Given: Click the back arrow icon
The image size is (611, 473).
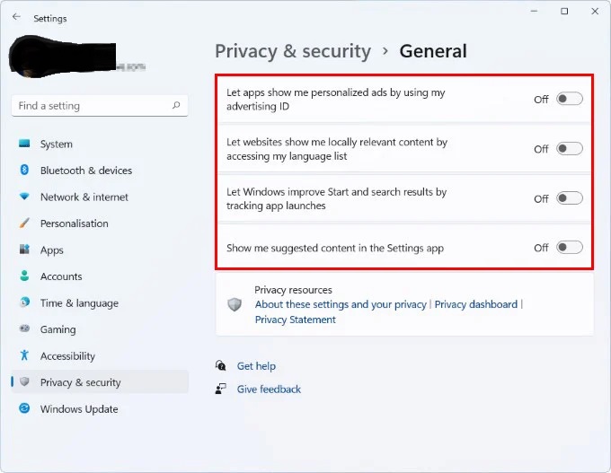Looking at the screenshot, I should [x=16, y=17].
